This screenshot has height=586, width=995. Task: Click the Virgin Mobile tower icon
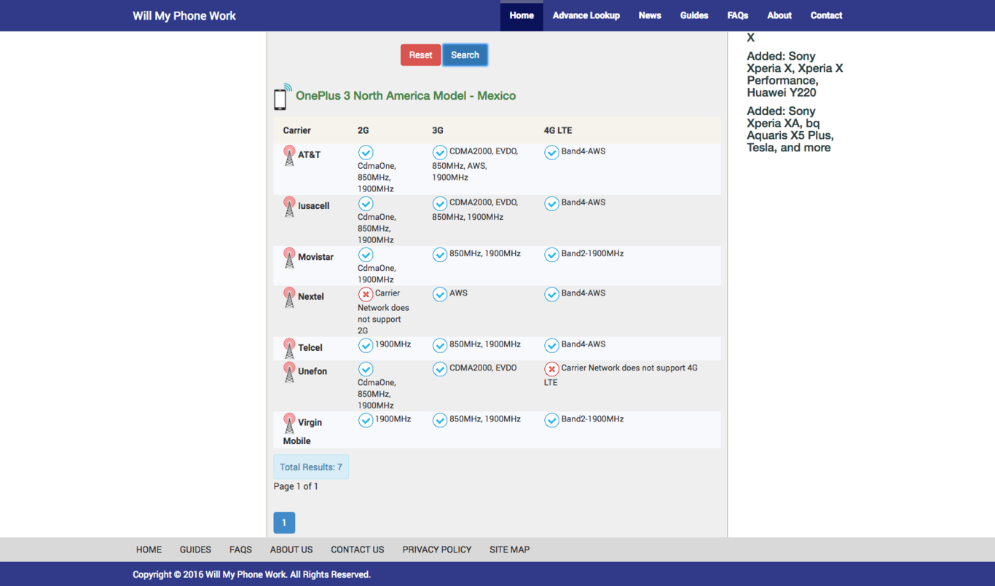[x=289, y=423]
